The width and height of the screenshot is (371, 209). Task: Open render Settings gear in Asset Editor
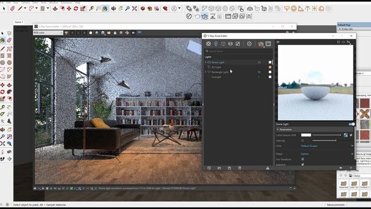click(249, 44)
